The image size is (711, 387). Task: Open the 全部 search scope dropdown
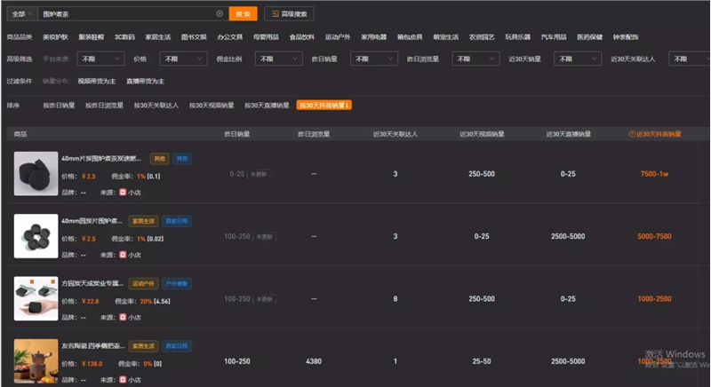point(23,14)
